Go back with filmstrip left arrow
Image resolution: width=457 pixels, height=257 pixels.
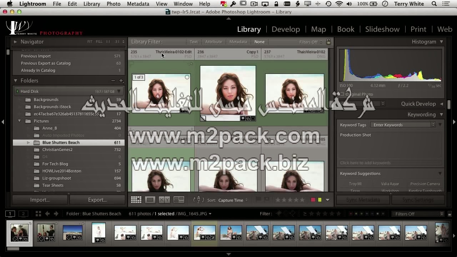[x=47, y=214]
